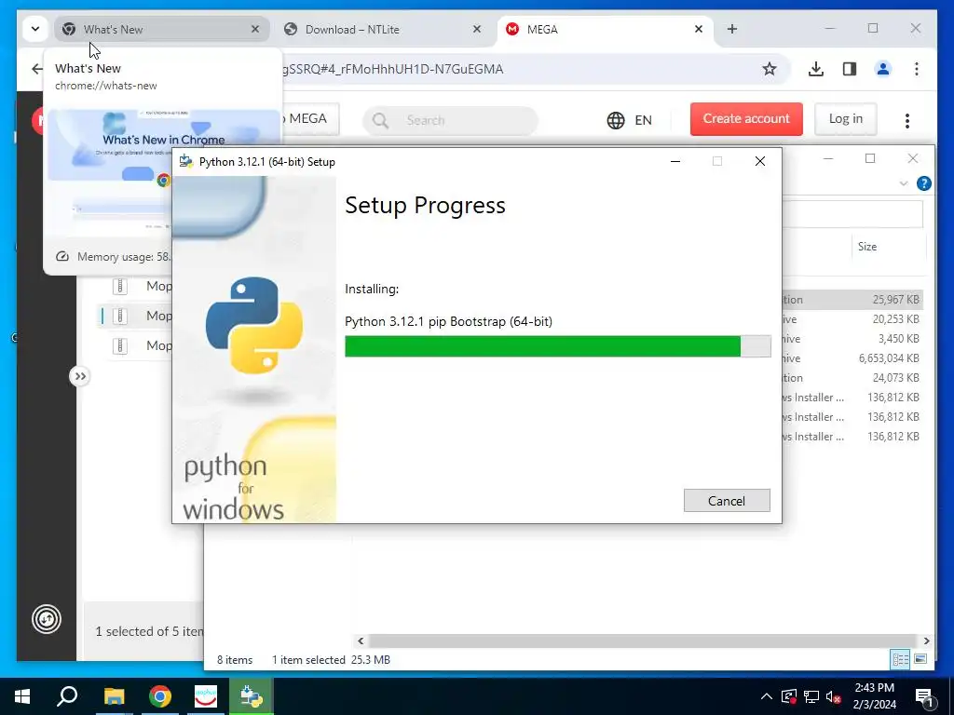Open Windows taskbar search
954x715 pixels.
(x=67, y=696)
